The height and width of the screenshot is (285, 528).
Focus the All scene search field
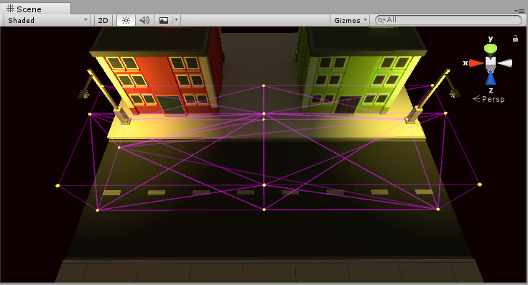448,20
